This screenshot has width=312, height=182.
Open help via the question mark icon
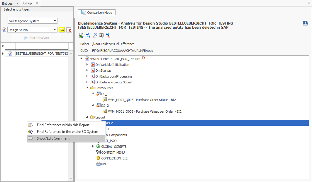[x=305, y=23]
